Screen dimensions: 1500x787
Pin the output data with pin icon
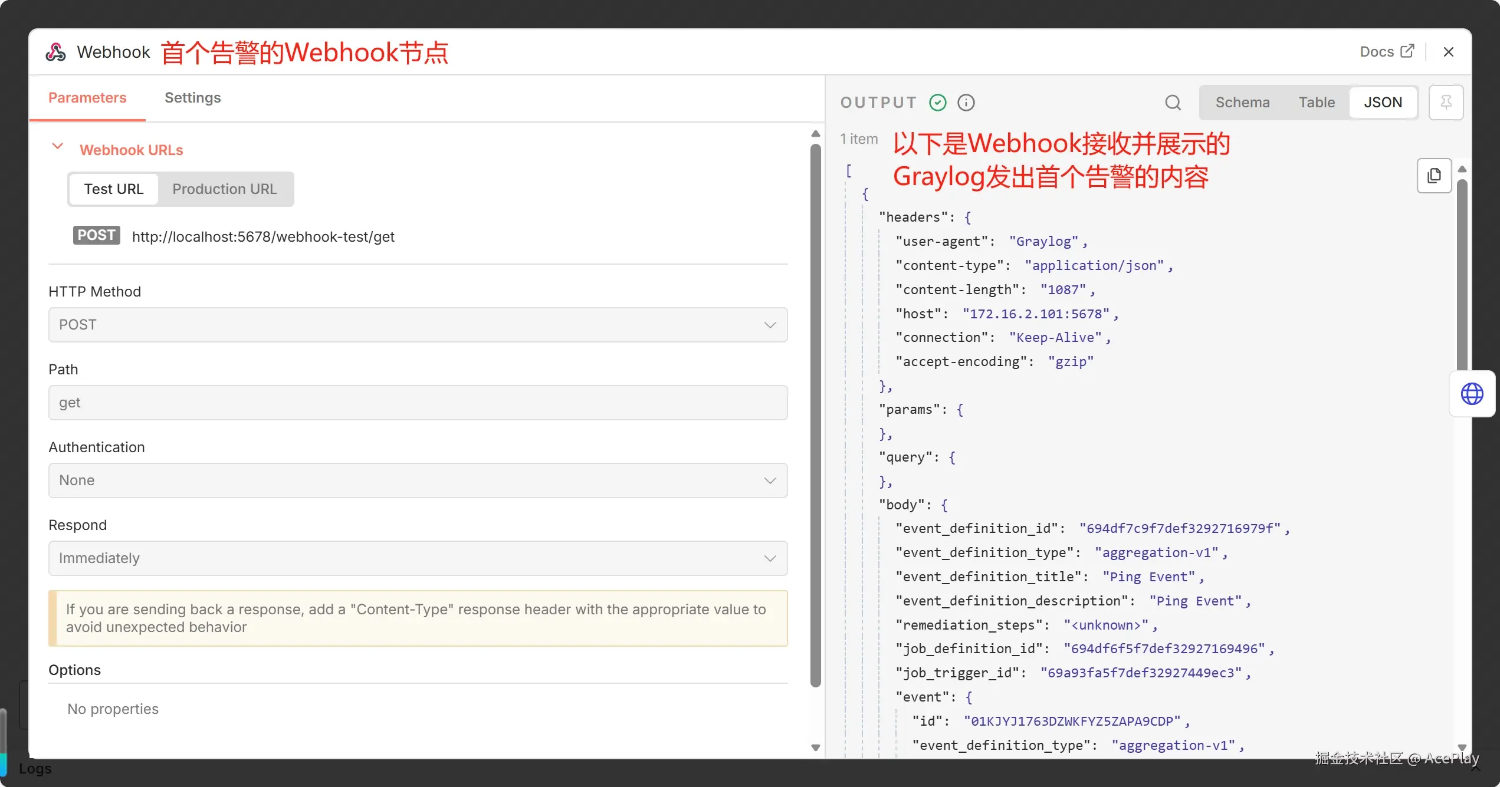tap(1446, 103)
